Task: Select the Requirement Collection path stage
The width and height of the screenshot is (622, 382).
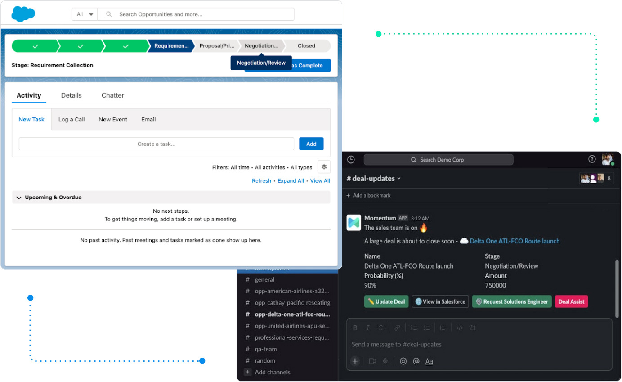Action: coord(171,45)
